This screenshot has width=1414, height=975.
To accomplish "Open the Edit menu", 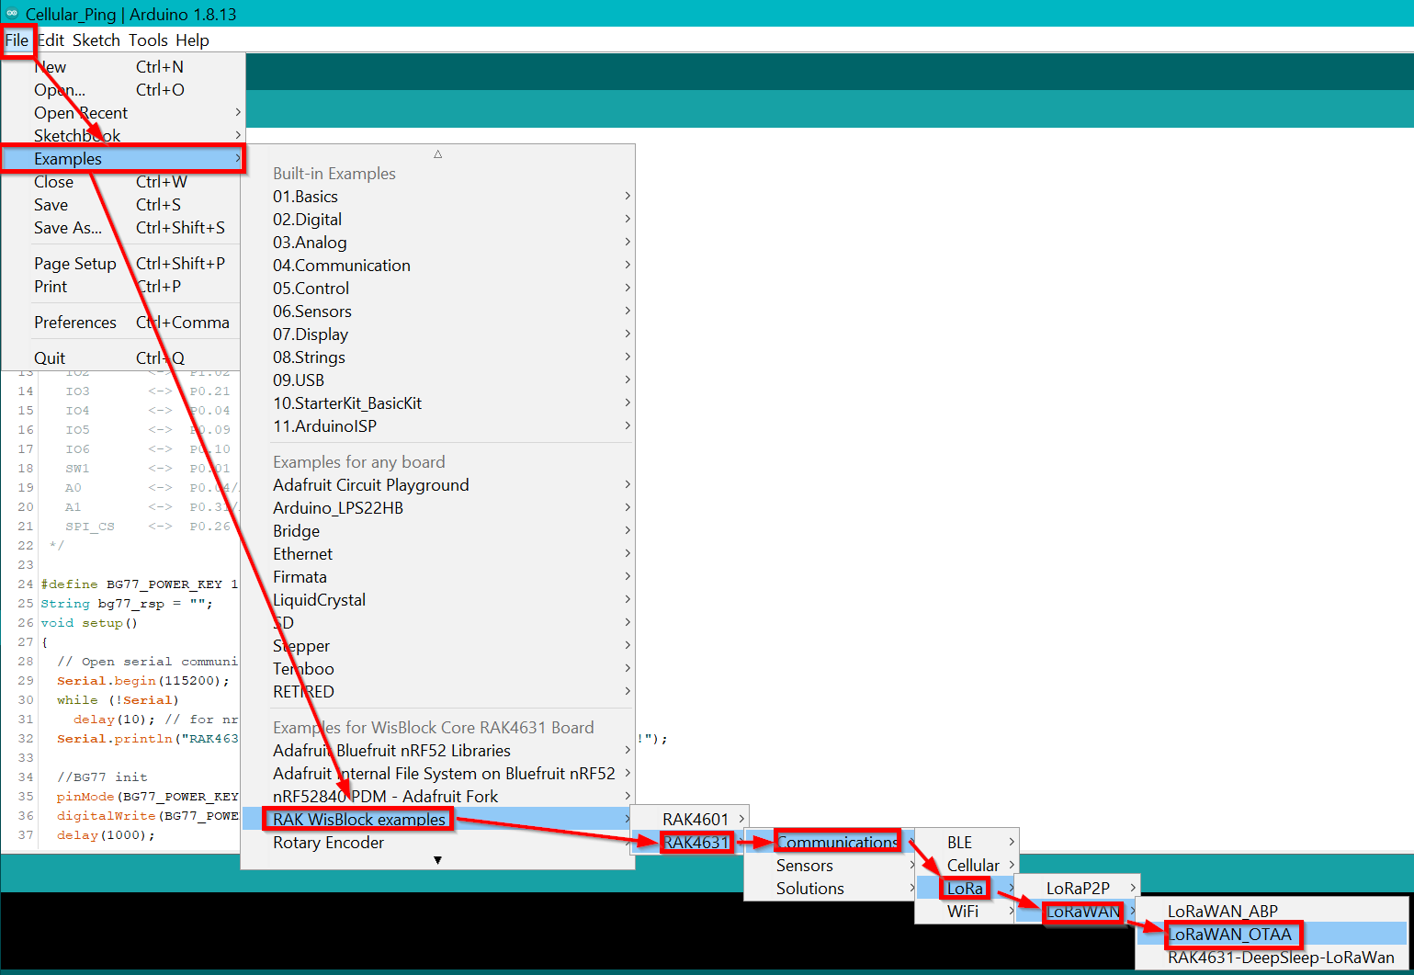I will [51, 40].
